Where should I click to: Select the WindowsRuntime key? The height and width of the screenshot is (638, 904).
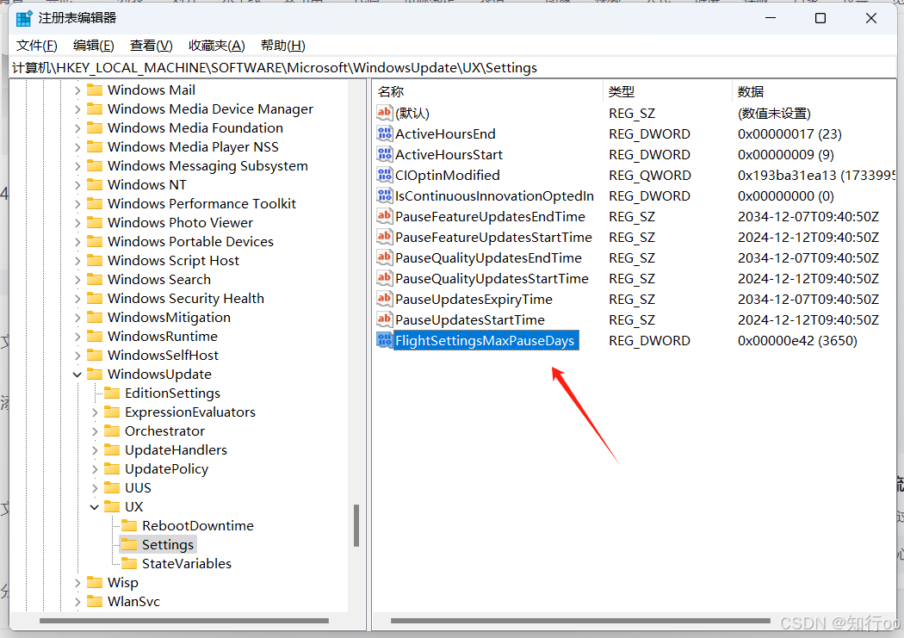(163, 337)
